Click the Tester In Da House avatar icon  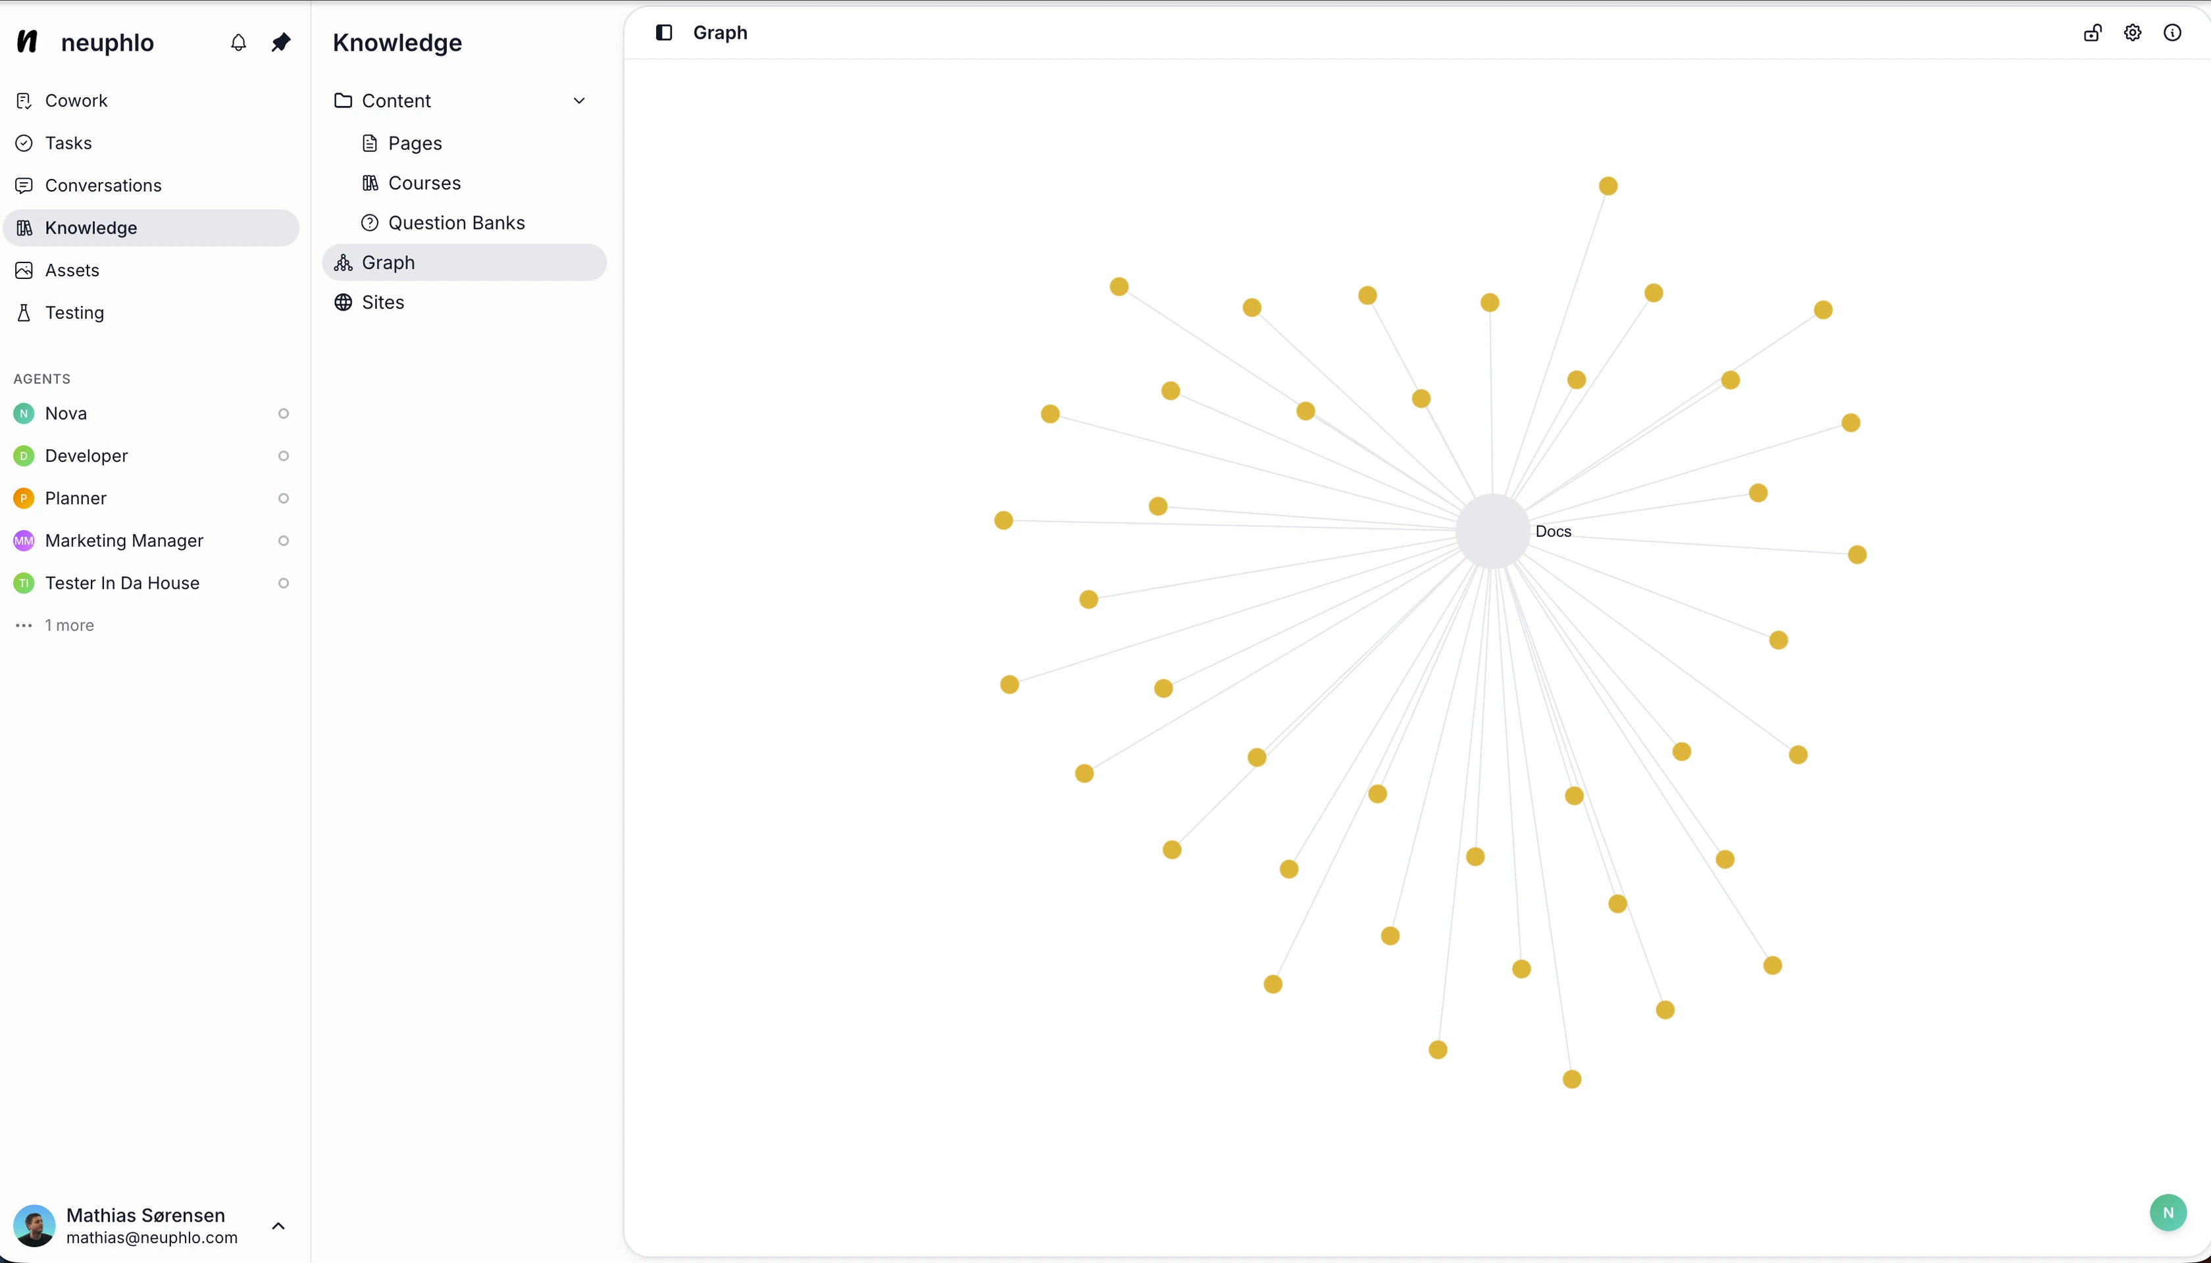[24, 583]
